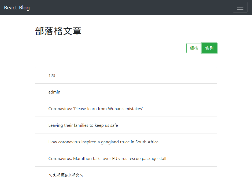Select the 條列 list view button
Viewport: 252px width, 179px height.
click(209, 48)
